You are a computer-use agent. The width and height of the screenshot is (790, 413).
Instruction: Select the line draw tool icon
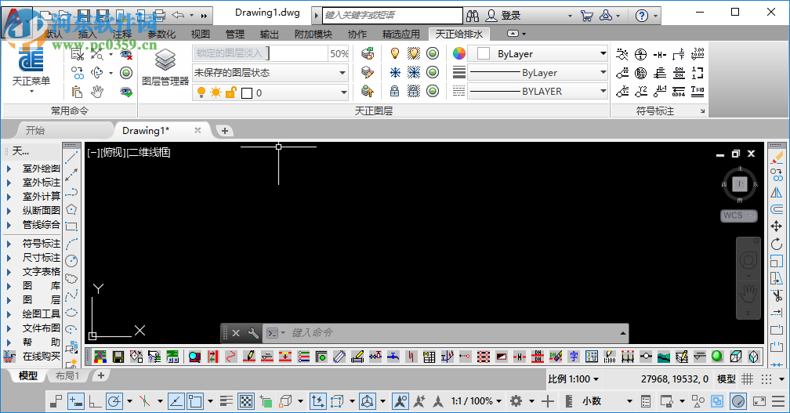pyautogui.click(x=71, y=158)
